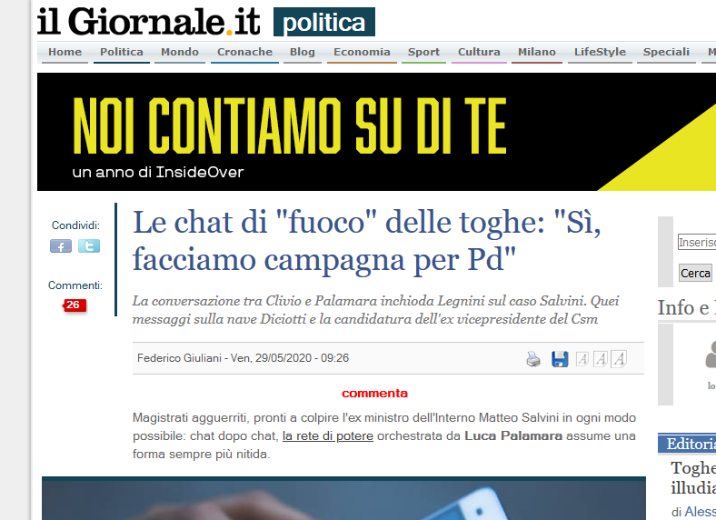Share article on Facebook icon
Image resolution: width=716 pixels, height=520 pixels.
(x=61, y=246)
